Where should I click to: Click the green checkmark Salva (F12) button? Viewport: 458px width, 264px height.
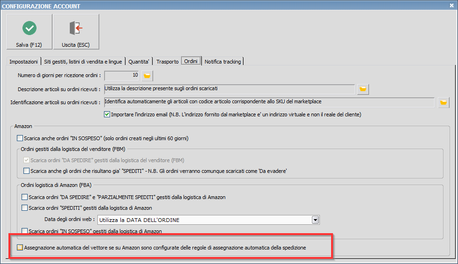(29, 32)
